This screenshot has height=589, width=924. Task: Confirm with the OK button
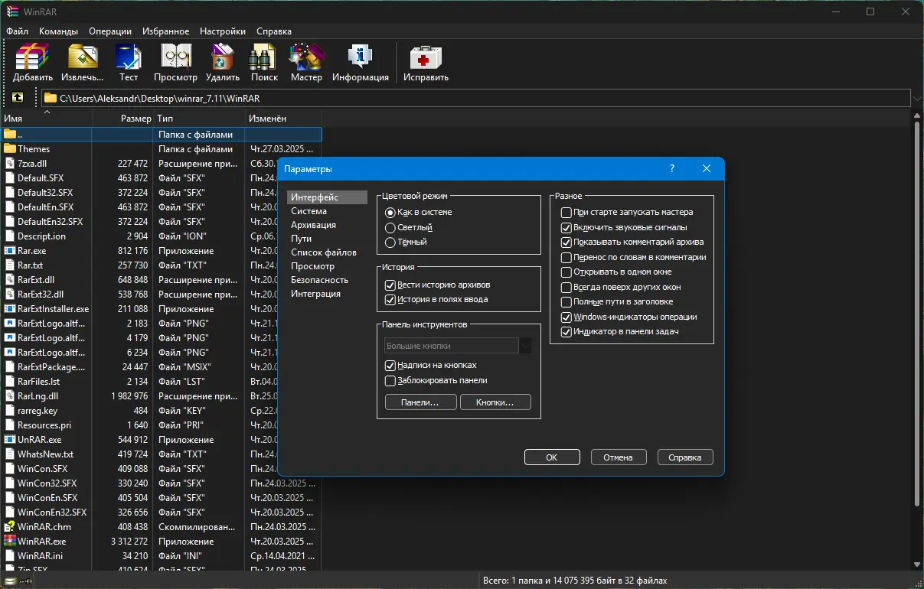pyautogui.click(x=551, y=457)
